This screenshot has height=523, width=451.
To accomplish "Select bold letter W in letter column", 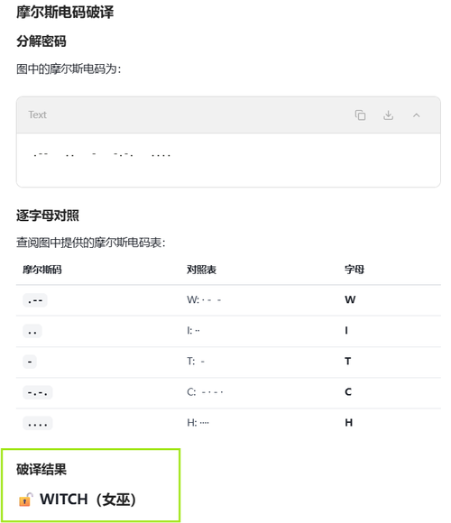I will click(x=350, y=300).
